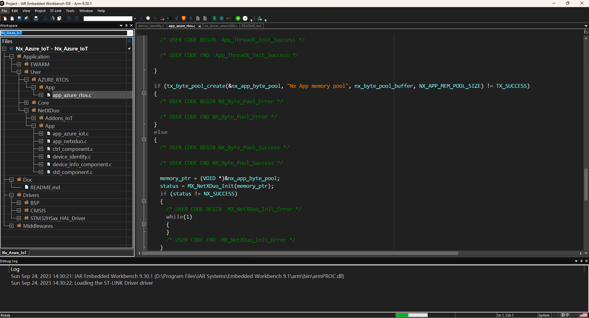This screenshot has height=318, width=589.
Task: Click the System indicator in status bar
Action: [x=544, y=315]
